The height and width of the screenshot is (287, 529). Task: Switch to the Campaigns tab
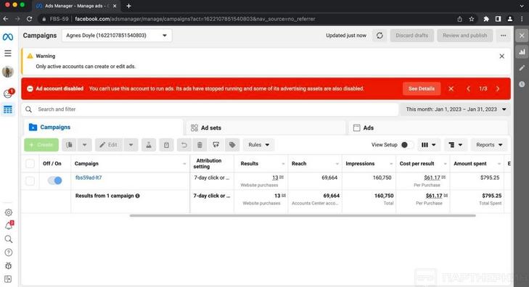[x=103, y=128]
